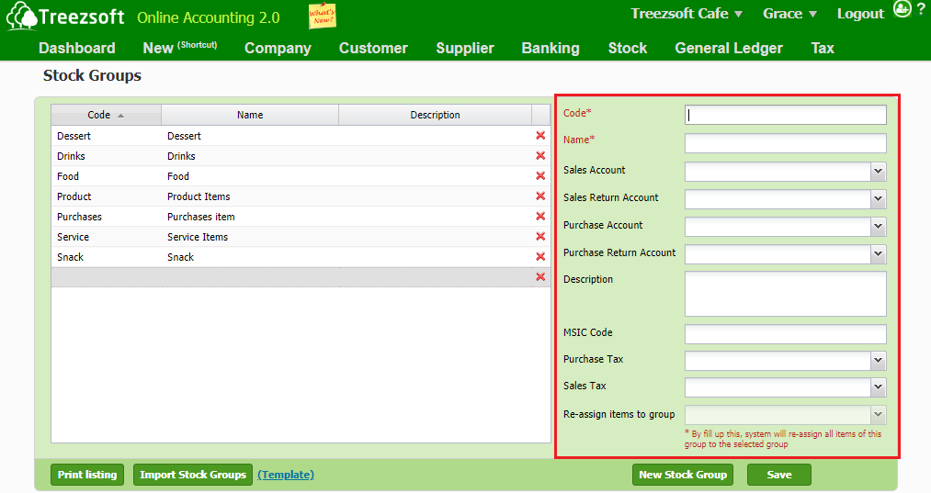931x493 pixels.
Task: Open the Purchase Tax dropdown
Action: pyautogui.click(x=878, y=361)
